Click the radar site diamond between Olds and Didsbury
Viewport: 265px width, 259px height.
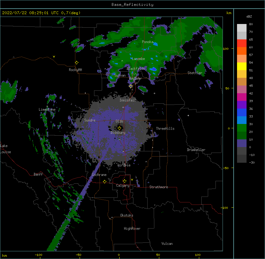(x=119, y=128)
